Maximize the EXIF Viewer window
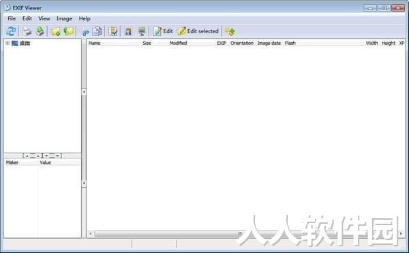This screenshot has width=409, height=253. pyautogui.click(x=384, y=8)
